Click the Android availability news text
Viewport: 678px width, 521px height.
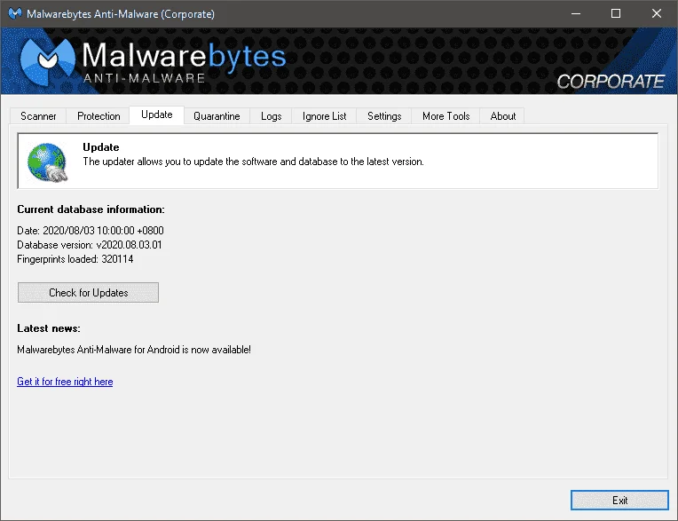134,350
